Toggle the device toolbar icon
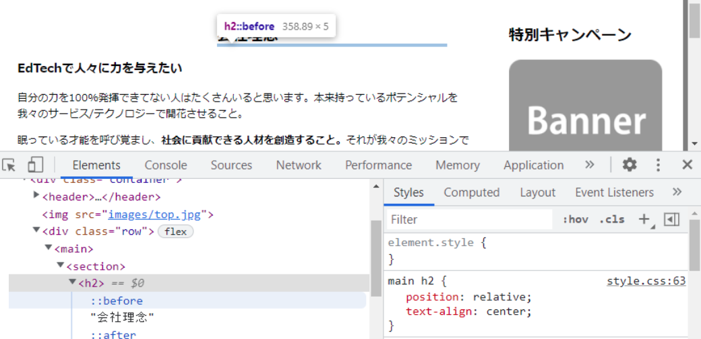 (x=35, y=165)
